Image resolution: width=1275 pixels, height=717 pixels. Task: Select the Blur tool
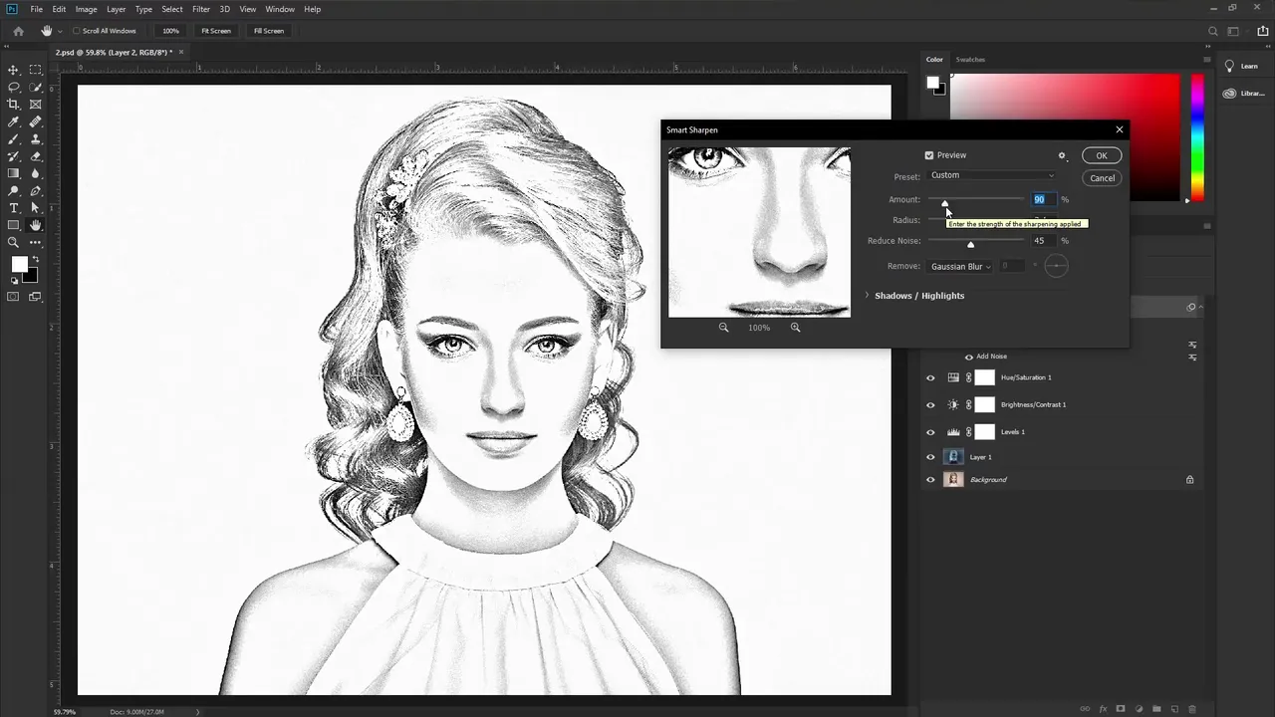[36, 173]
